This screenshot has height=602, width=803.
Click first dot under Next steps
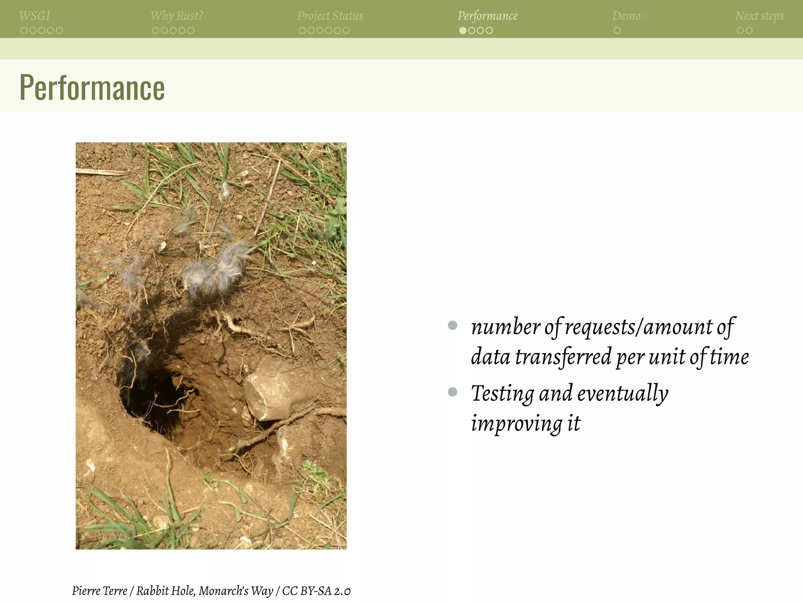(x=740, y=31)
